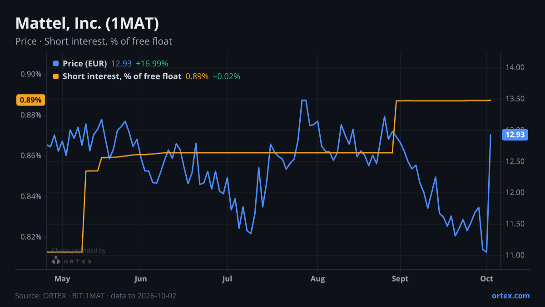The image size is (545, 307).
Task: Click the 11.00 right axis label
Action: click(x=515, y=255)
